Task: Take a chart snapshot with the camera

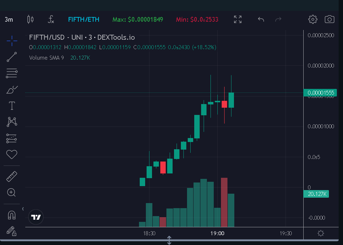Action: click(x=329, y=20)
